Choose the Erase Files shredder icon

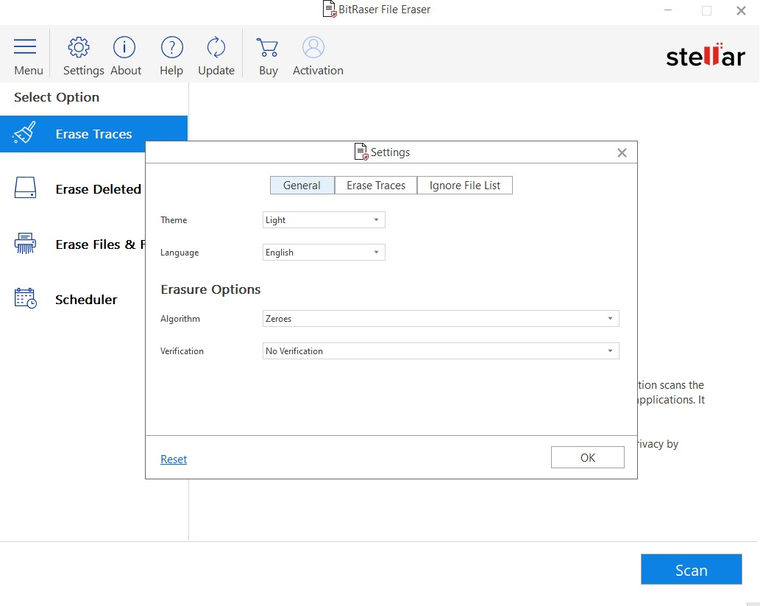[x=25, y=244]
